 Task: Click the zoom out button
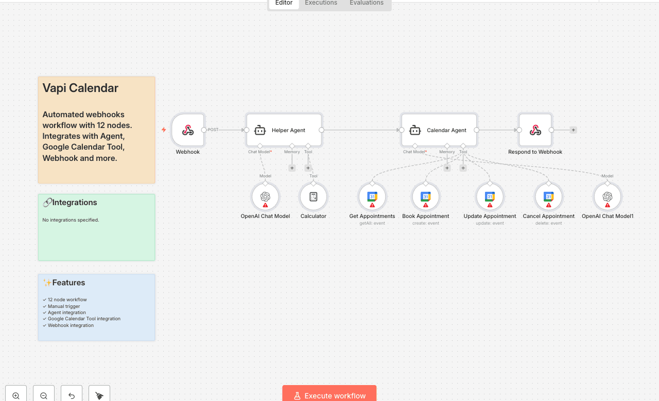[44, 395]
